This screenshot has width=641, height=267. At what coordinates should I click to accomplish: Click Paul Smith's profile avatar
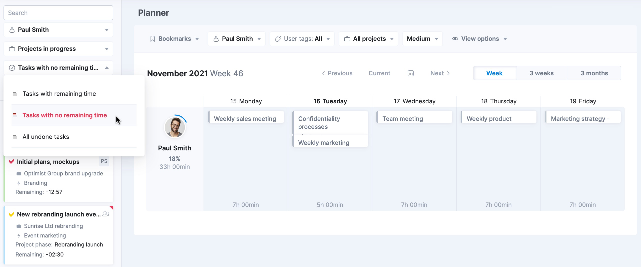point(175,127)
